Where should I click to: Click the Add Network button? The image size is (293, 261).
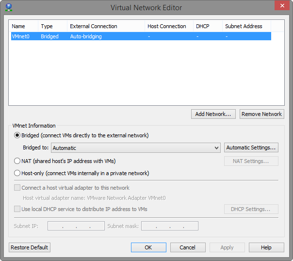coord(213,114)
